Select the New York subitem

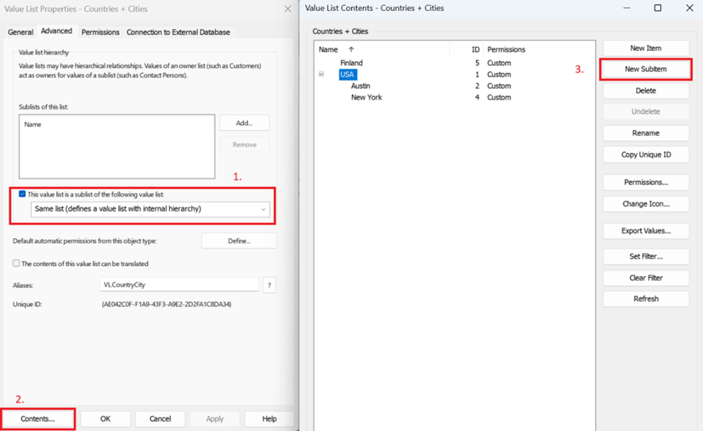tap(366, 97)
